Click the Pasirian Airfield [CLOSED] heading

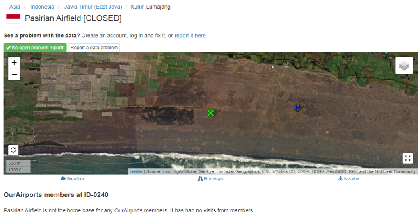[x=73, y=18]
